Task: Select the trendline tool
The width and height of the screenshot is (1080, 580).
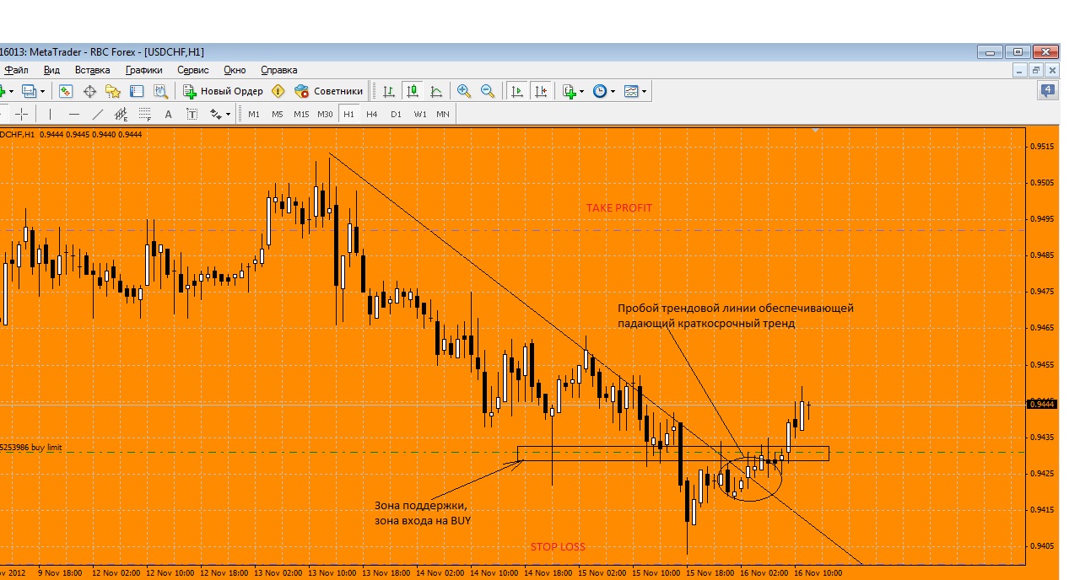Action: [x=98, y=114]
